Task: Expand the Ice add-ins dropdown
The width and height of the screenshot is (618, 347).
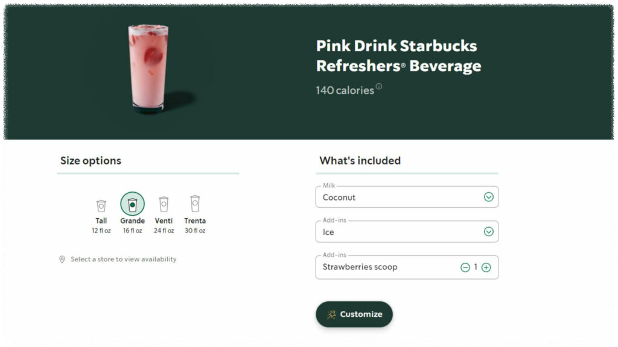Action: [x=407, y=231]
